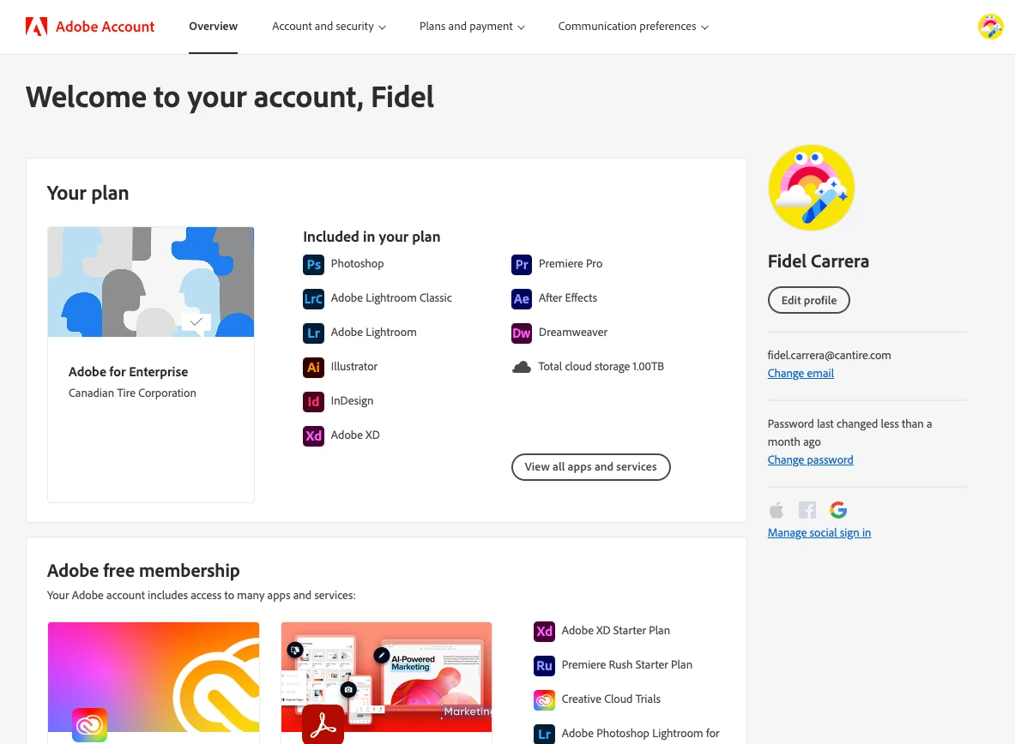Click Adobe XD Starter Plan text
Image resolution: width=1015 pixels, height=744 pixels.
click(x=615, y=631)
